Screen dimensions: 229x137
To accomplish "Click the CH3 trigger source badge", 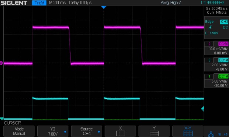I will pyautogui.click(x=224, y=22).
